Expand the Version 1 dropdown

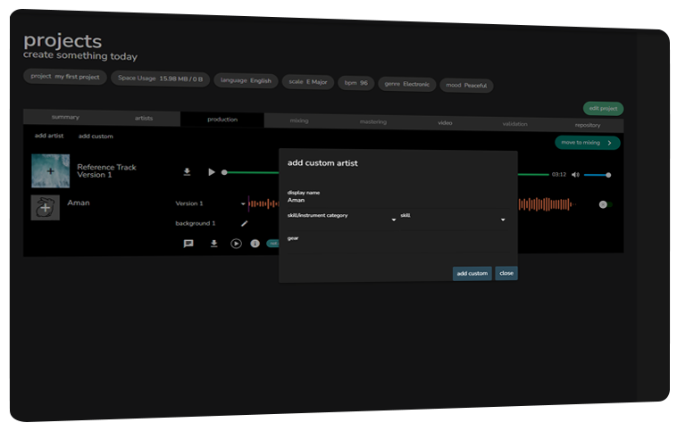pos(243,204)
